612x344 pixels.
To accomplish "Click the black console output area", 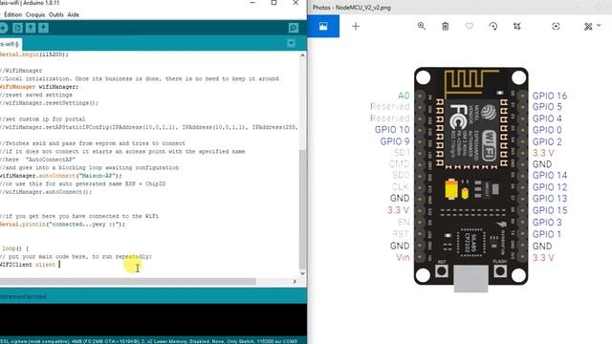I will coord(153,320).
